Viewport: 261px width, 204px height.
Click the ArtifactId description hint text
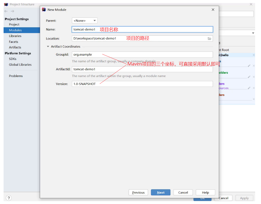(x=119, y=76)
